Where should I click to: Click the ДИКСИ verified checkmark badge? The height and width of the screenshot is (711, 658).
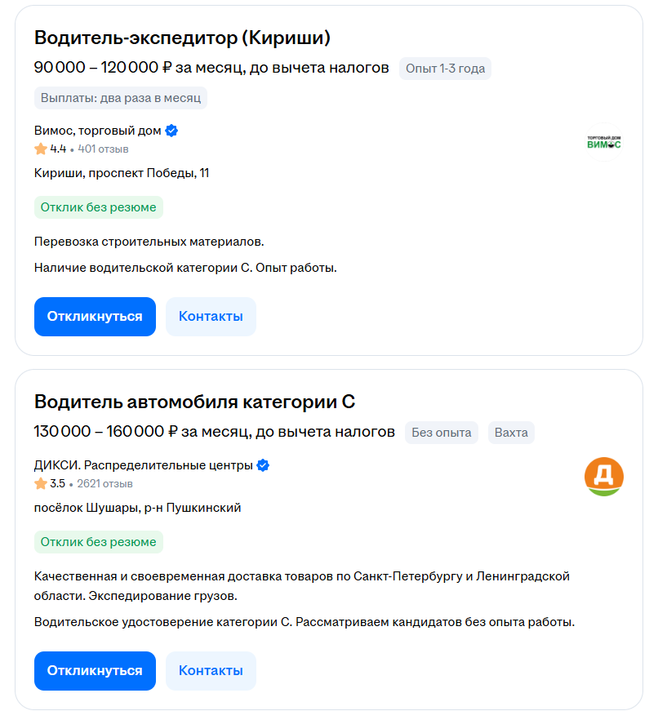(263, 465)
